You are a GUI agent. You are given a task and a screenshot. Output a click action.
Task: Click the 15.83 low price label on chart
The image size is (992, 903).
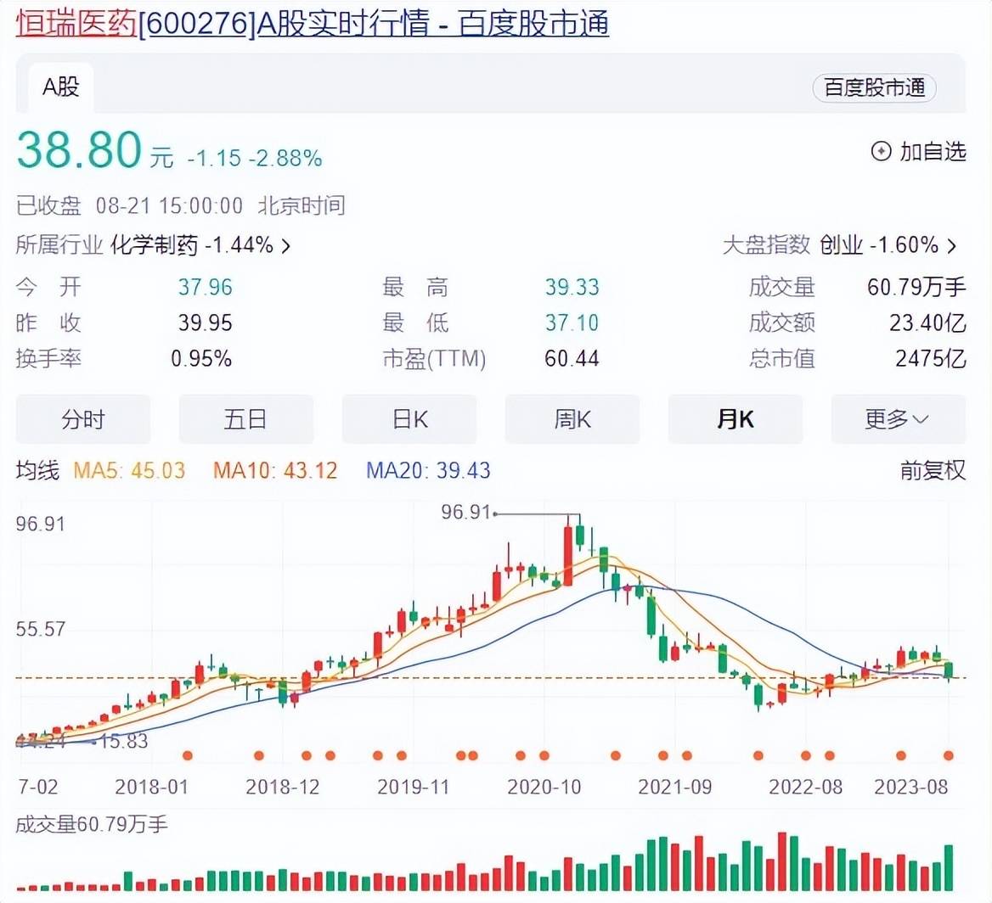coord(123,741)
